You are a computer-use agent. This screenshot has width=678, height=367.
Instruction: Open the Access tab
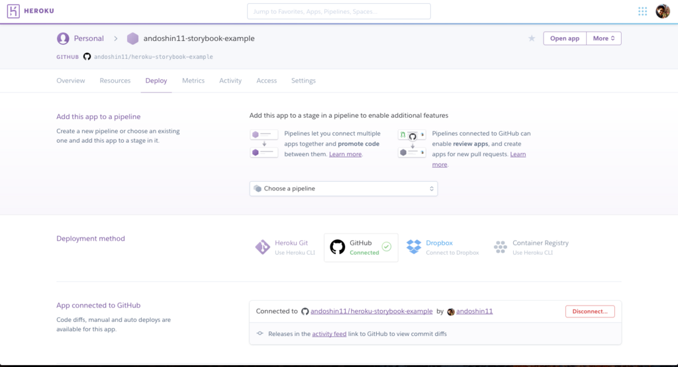coord(266,81)
